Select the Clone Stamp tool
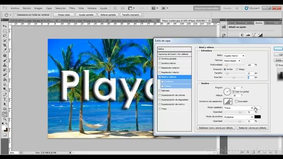This screenshot has height=159, width=283. click(x=5, y=65)
